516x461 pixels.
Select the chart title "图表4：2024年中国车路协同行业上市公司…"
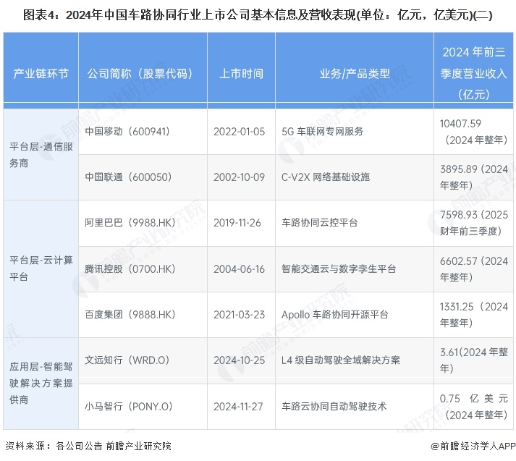click(x=258, y=14)
